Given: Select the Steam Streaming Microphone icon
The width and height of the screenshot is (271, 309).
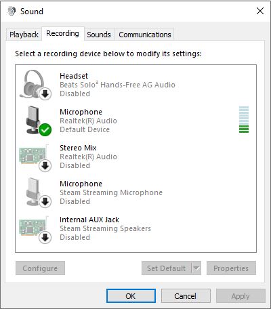Looking at the screenshot, I should 39,192.
